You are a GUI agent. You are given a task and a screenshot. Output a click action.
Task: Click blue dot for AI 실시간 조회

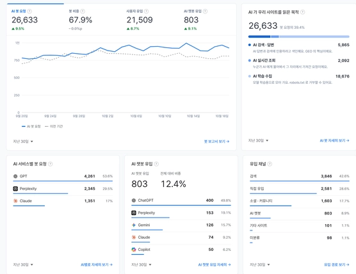250,60
